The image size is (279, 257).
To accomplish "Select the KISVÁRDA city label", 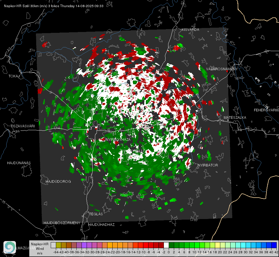I will coord(190,30).
